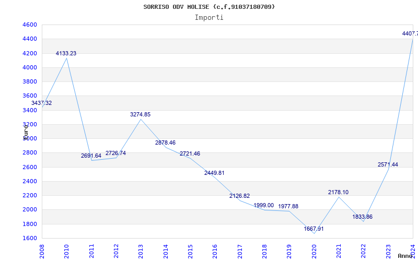The height and width of the screenshot is (261, 418).
Task: Click the 4400 y-axis value
Action: tap(30, 39)
